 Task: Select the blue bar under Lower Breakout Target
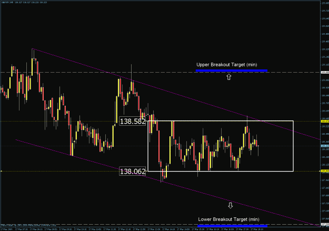[233, 226]
